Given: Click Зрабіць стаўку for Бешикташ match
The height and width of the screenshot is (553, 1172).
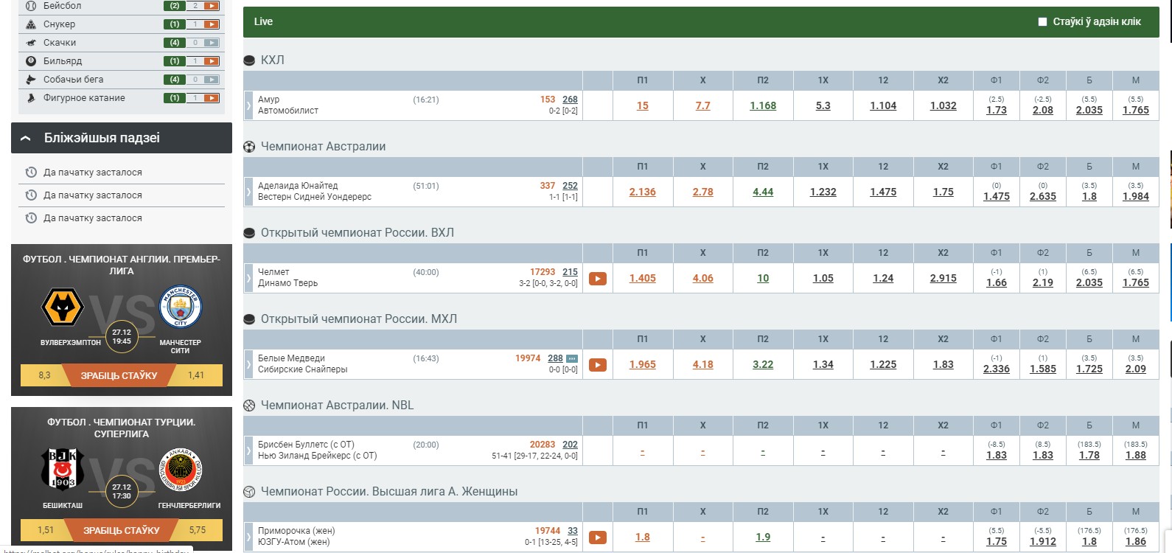Looking at the screenshot, I should pyautogui.click(x=121, y=530).
